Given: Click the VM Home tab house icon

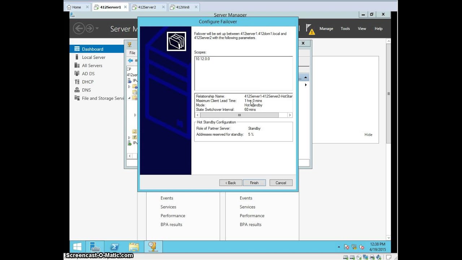Looking at the screenshot, I should coord(69,7).
